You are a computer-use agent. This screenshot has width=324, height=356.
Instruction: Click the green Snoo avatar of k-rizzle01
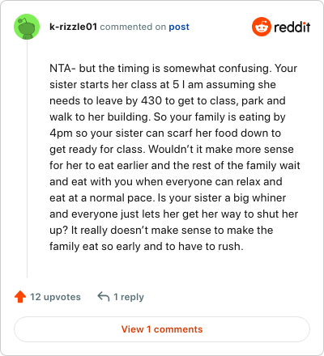27,27
